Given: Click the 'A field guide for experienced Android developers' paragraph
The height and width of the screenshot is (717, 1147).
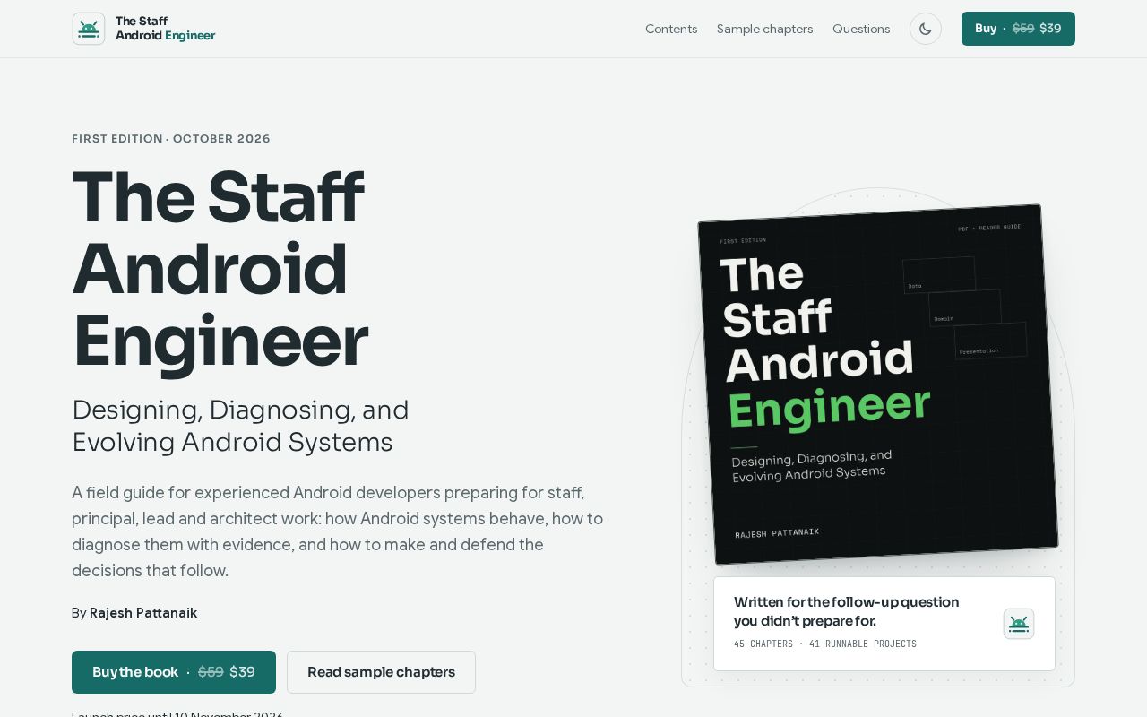Looking at the screenshot, I should [x=338, y=531].
